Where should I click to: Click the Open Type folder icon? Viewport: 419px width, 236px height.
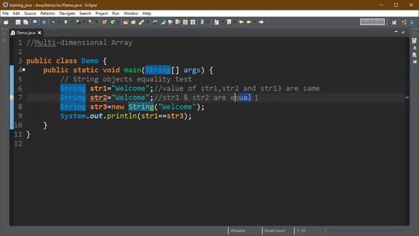click(126, 22)
